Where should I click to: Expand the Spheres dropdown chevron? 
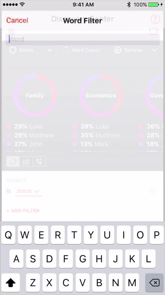coord(154,50)
